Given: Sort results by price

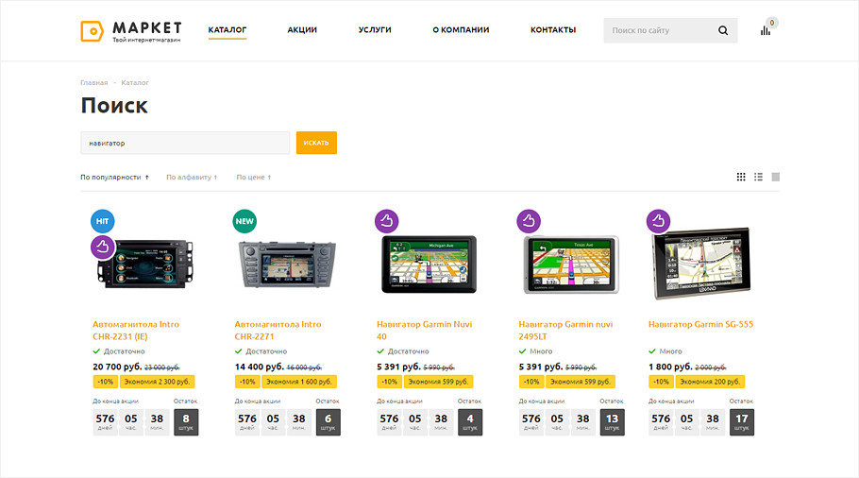Looking at the screenshot, I should (x=253, y=177).
